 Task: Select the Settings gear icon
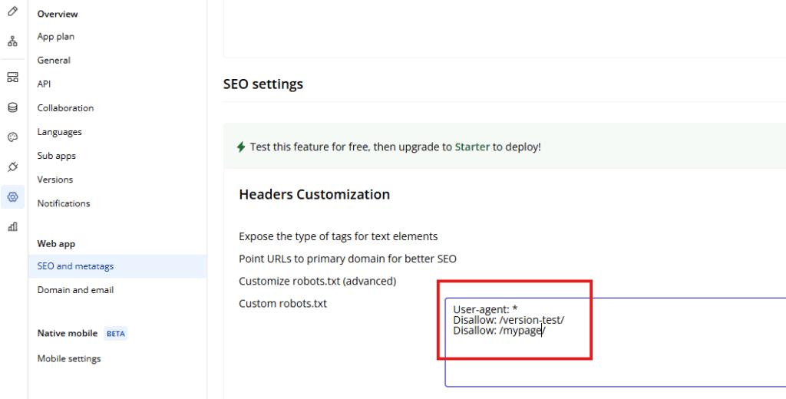pyautogui.click(x=12, y=197)
